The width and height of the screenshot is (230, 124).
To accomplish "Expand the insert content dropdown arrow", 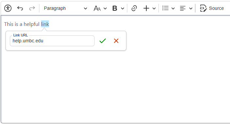I will point(154,8).
